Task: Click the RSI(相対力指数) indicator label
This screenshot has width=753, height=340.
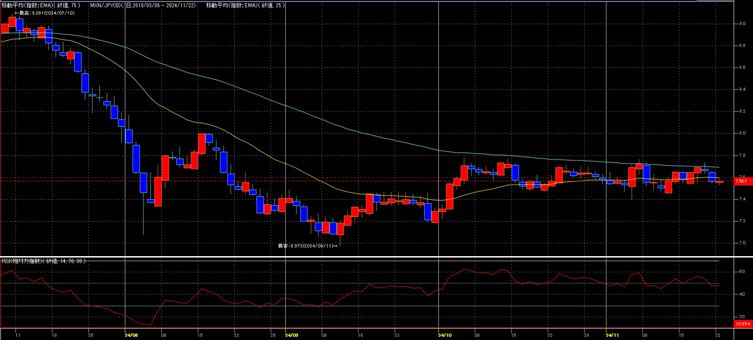Action: tap(44, 261)
